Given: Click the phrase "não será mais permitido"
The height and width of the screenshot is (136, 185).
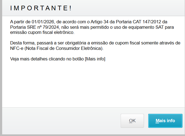Looking at the screenshot, I should [80, 27].
